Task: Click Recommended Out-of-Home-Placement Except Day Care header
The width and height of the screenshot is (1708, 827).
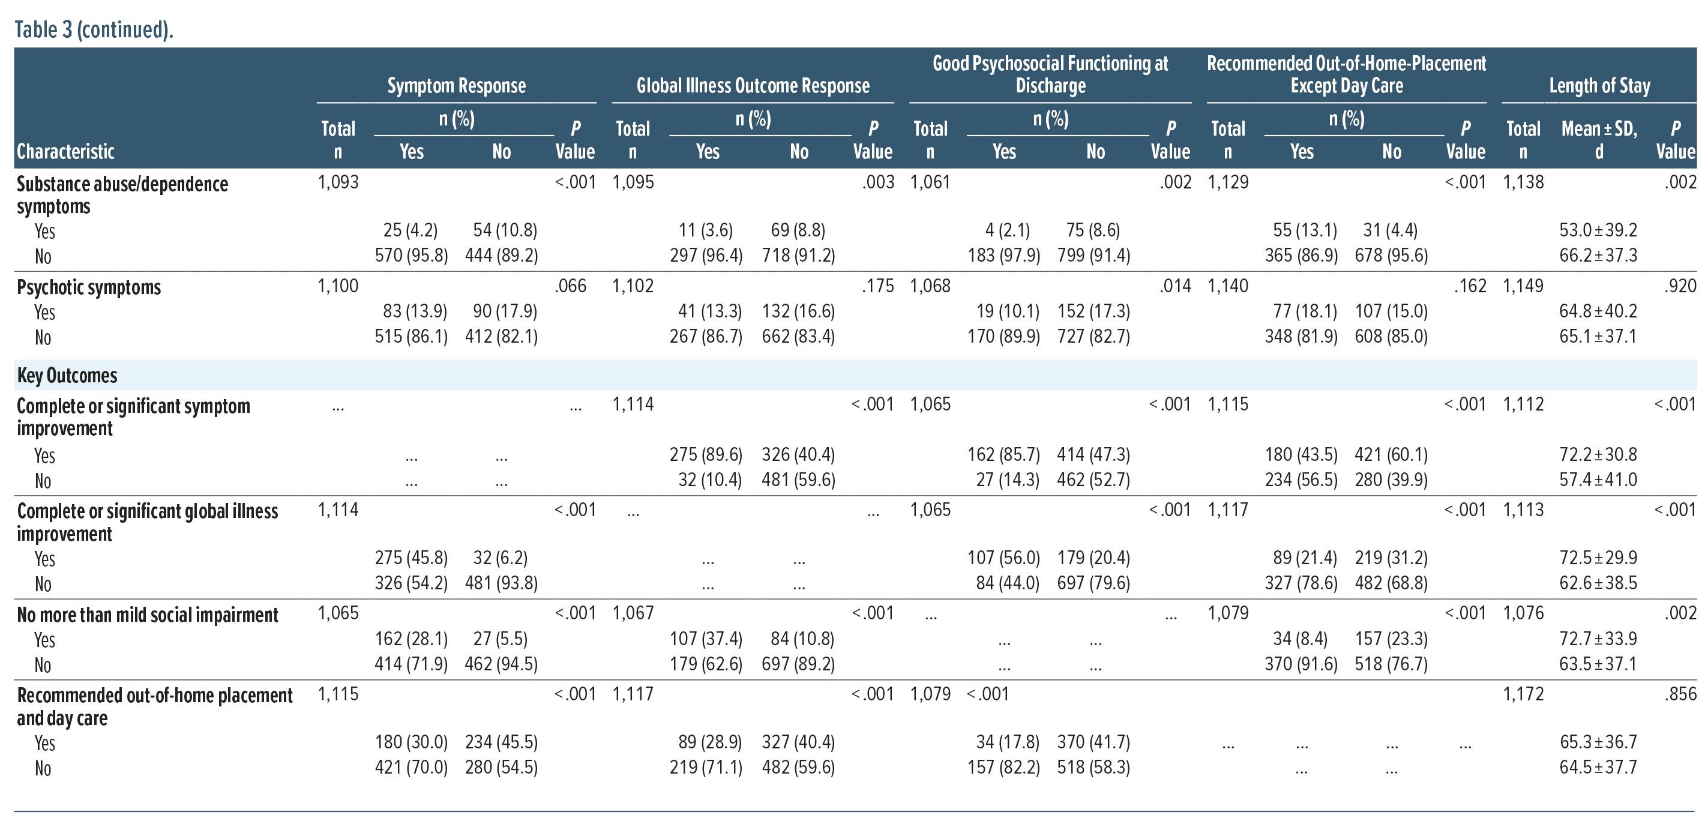Action: pyautogui.click(x=1346, y=74)
